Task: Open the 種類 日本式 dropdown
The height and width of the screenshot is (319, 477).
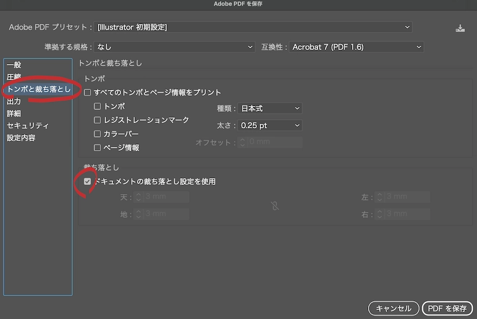Action: tap(270, 108)
